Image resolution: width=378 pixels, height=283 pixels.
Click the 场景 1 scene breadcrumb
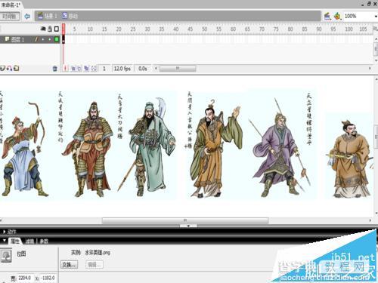pos(47,16)
